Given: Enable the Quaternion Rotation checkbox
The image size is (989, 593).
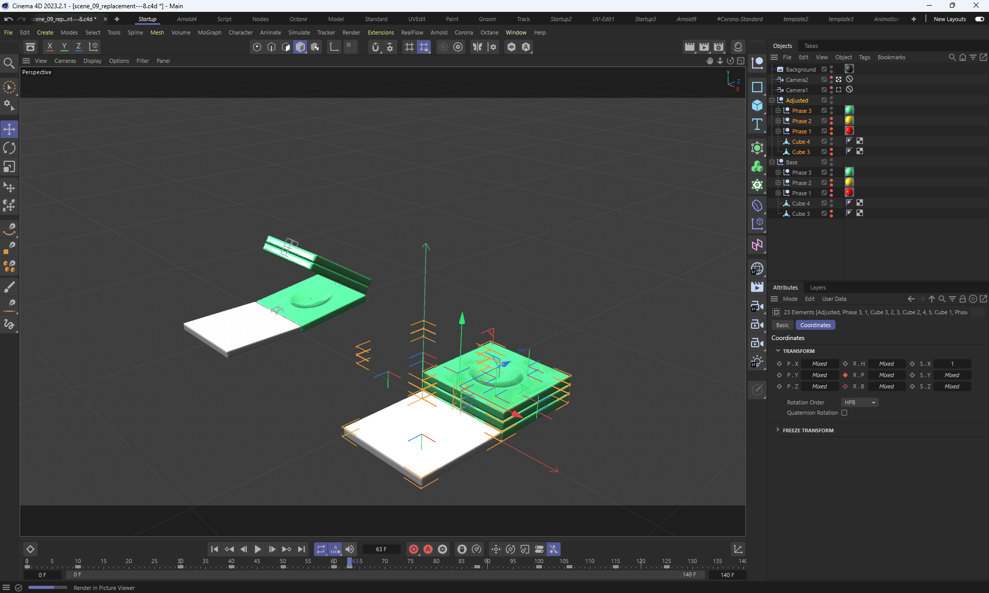Looking at the screenshot, I should coord(844,413).
